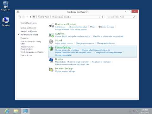Expand the chevron after Hardware and Sound
Viewport: 152px width, 114px height.
[x=71, y=17]
